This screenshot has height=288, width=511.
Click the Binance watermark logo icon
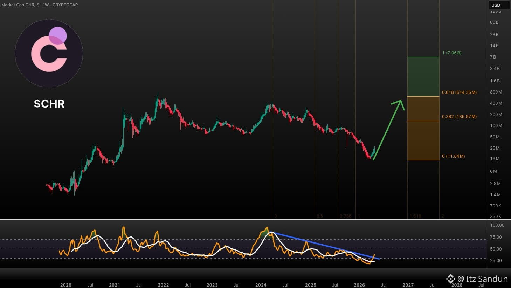450,279
